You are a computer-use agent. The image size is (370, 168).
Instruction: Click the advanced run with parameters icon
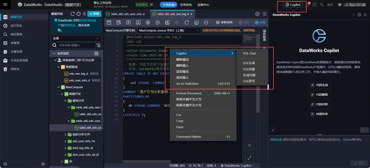(167, 22)
